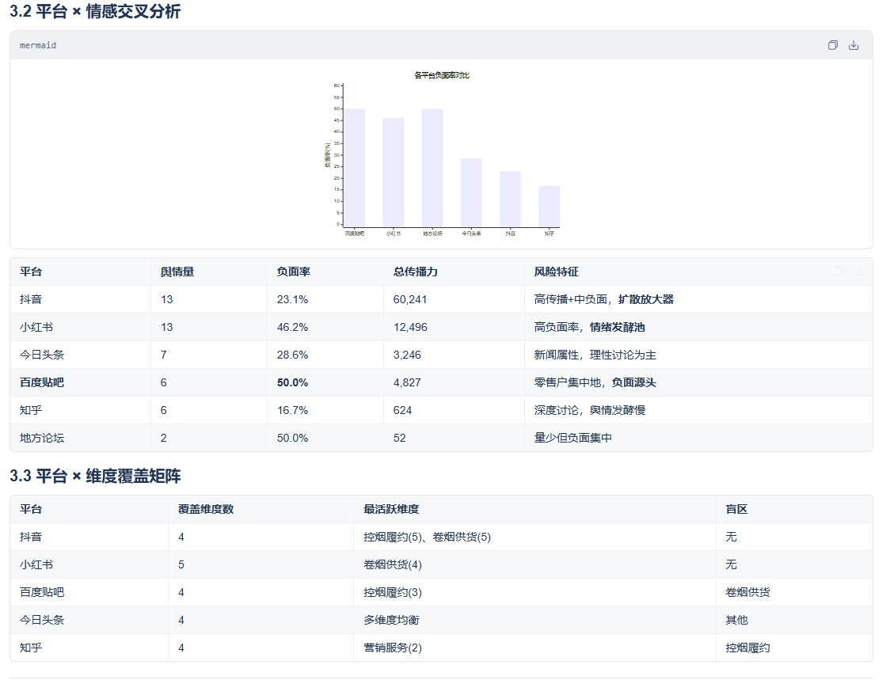The height and width of the screenshot is (680, 890).
Task: Click the text 高负面率，情绪发酵池
Action: point(590,328)
